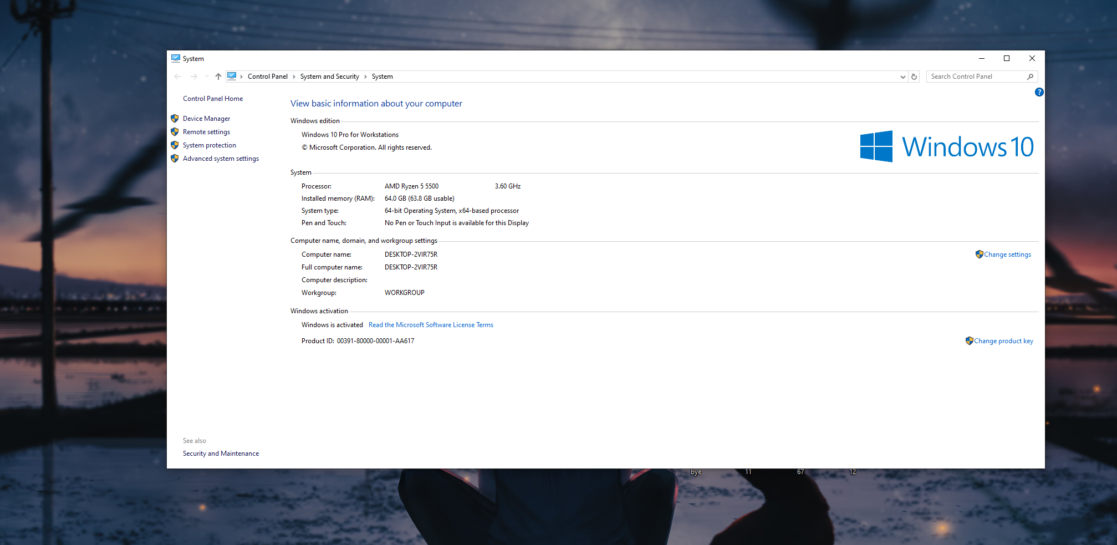Click the shield icon beside Remote settings
Viewport: 1117px width, 545px height.
175,131
